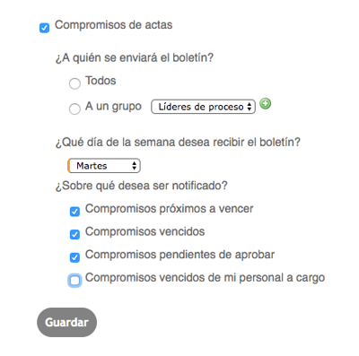
Task: Click the Guardar button
Action: pyautogui.click(x=66, y=322)
